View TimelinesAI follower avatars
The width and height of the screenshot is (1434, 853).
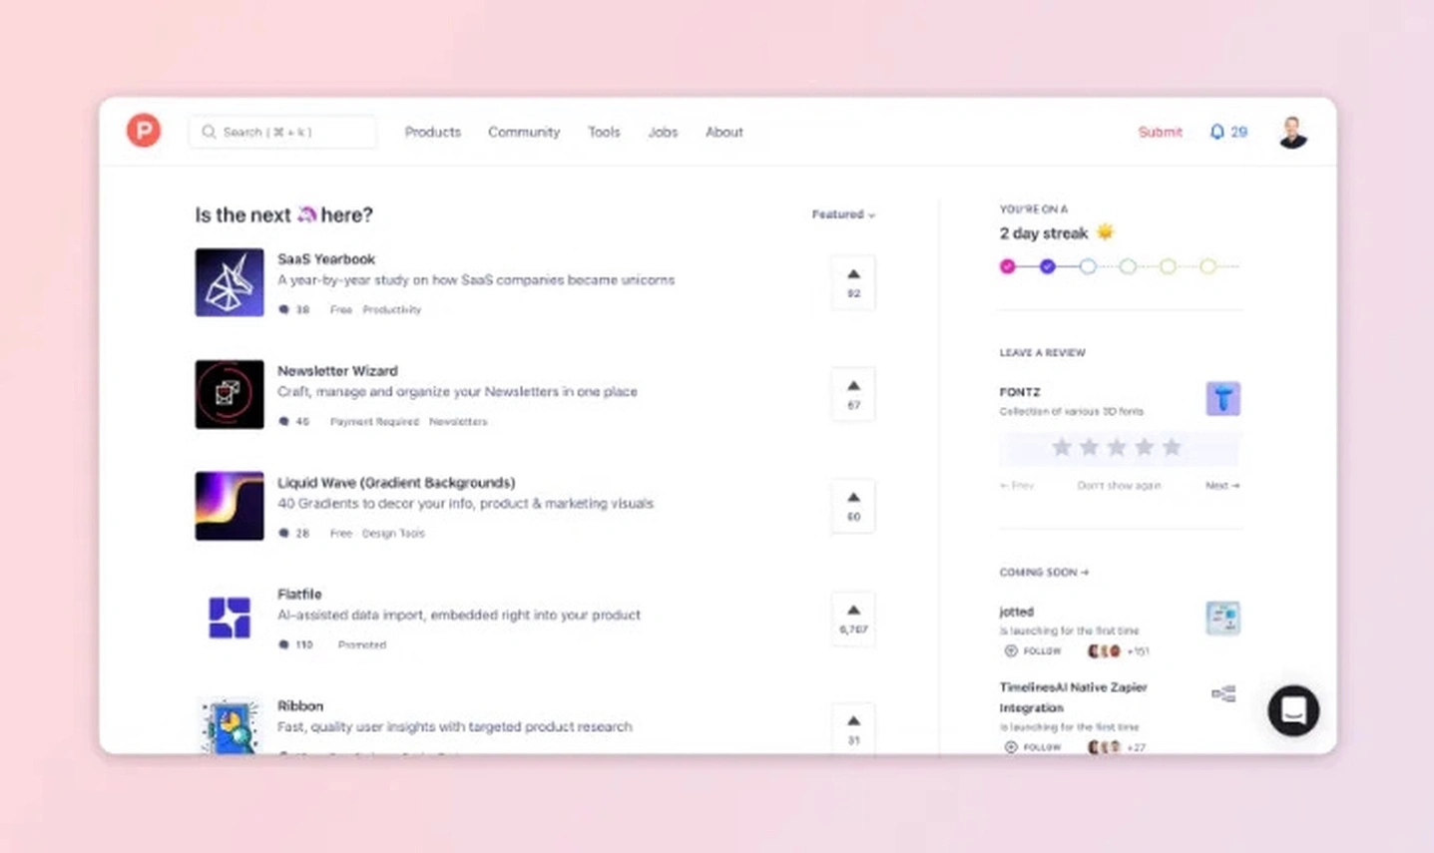[x=1104, y=747]
